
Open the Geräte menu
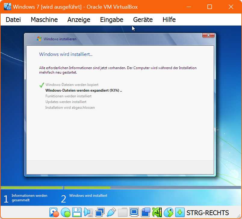(x=143, y=20)
